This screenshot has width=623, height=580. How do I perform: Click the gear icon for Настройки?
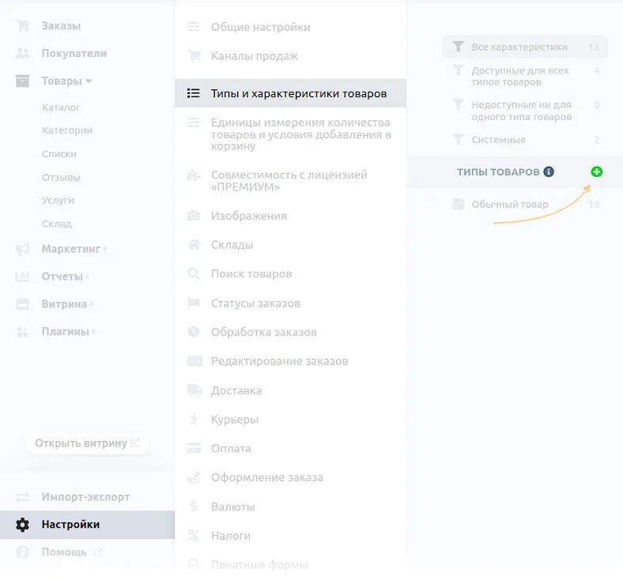(x=22, y=525)
